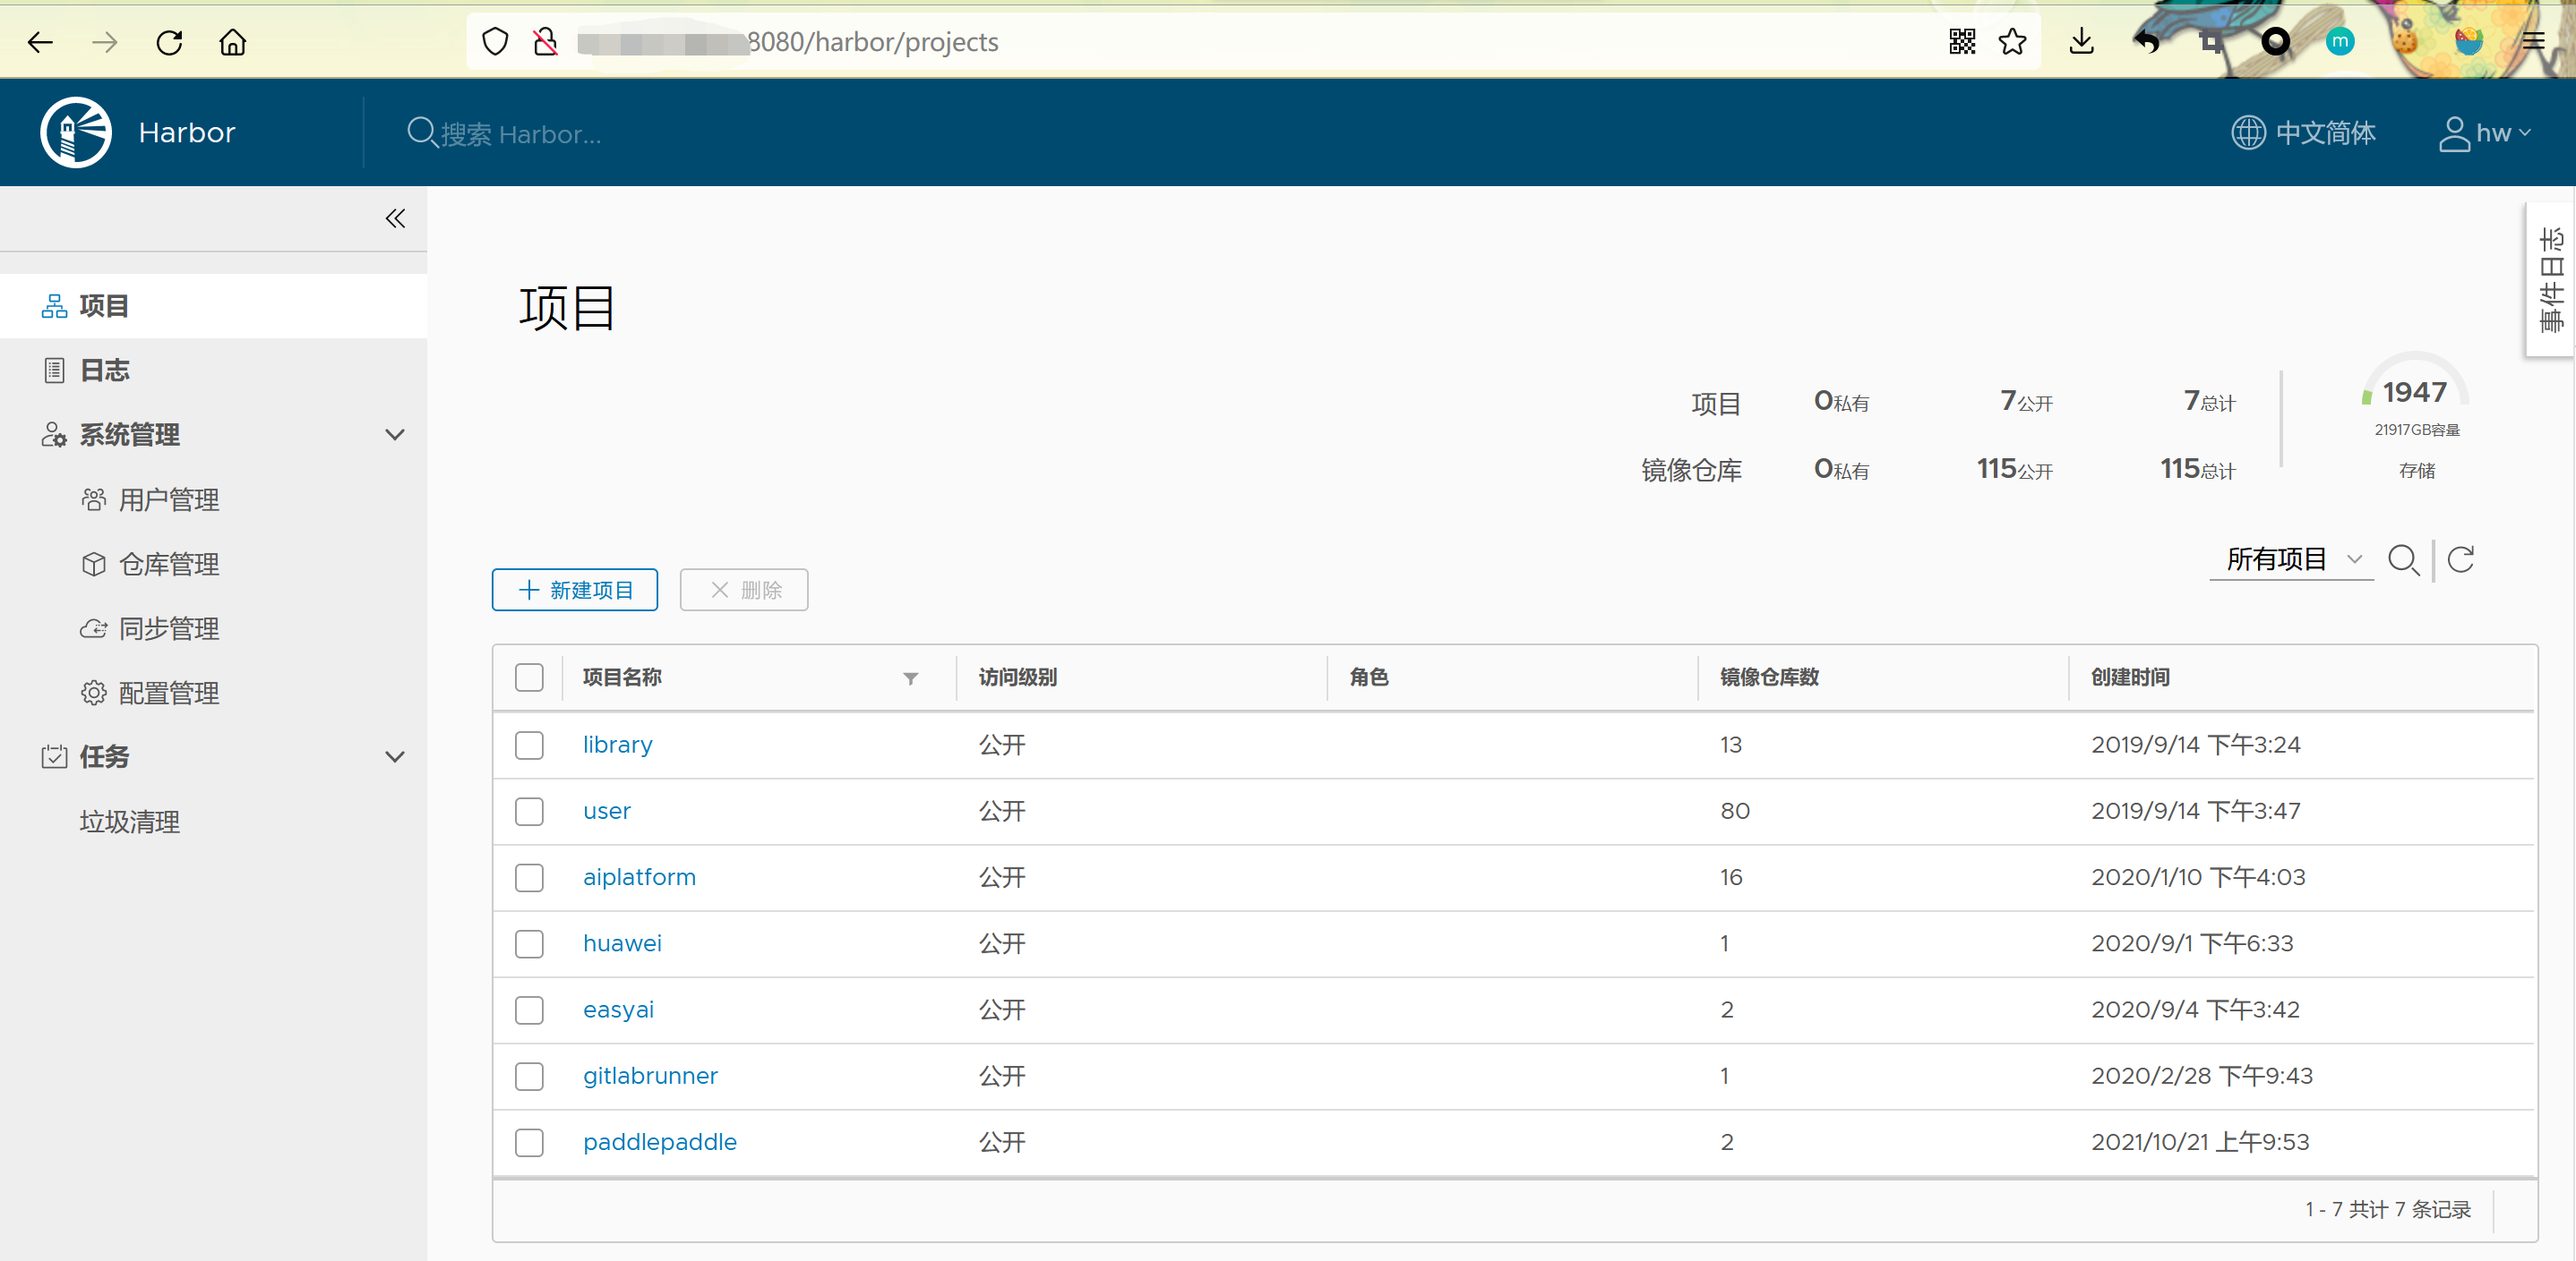Refresh the project list
Viewport: 2576px width, 1261px height.
coord(2461,560)
